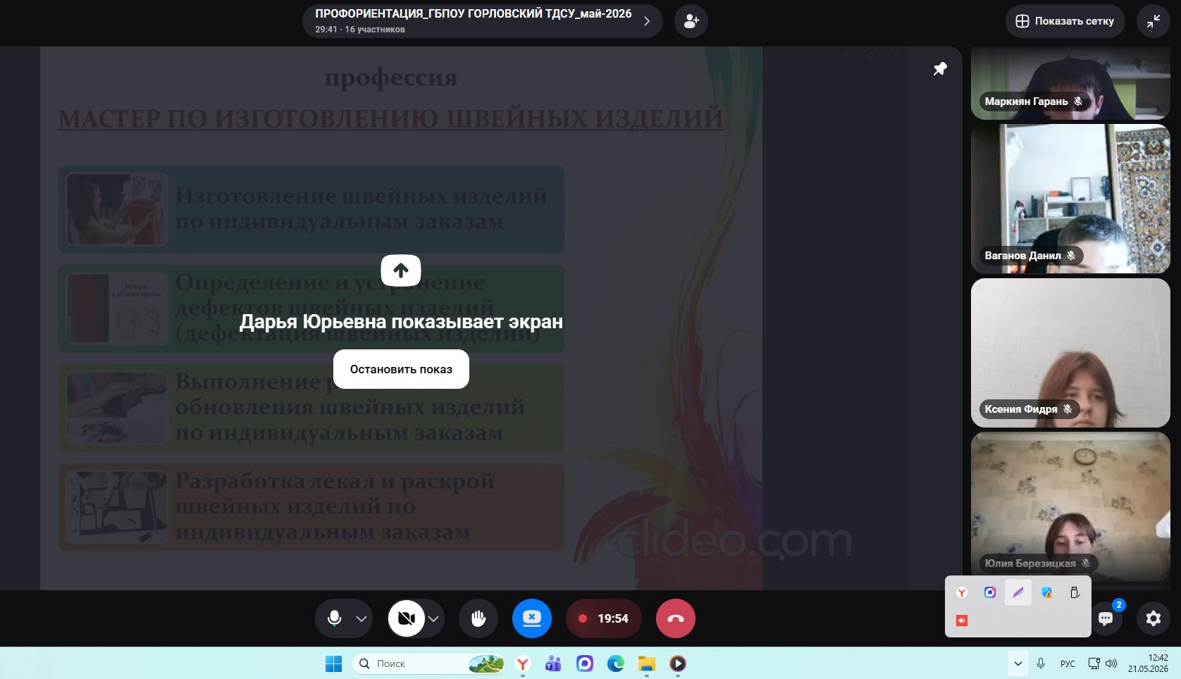The height and width of the screenshot is (679, 1181).
Task: Open the call settings gear
Action: pyautogui.click(x=1154, y=618)
